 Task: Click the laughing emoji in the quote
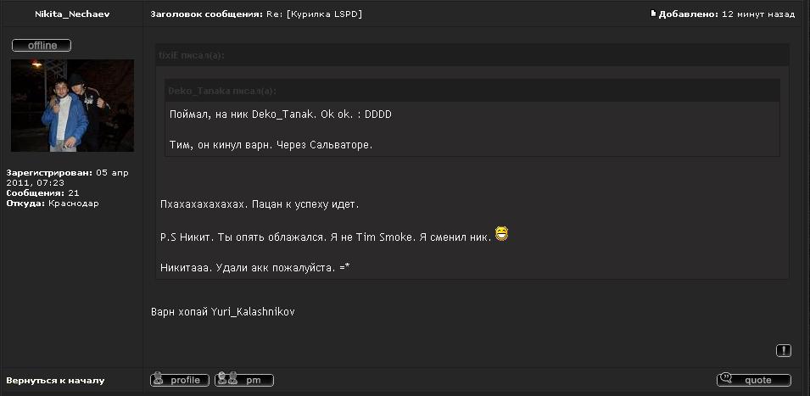tap(501, 233)
